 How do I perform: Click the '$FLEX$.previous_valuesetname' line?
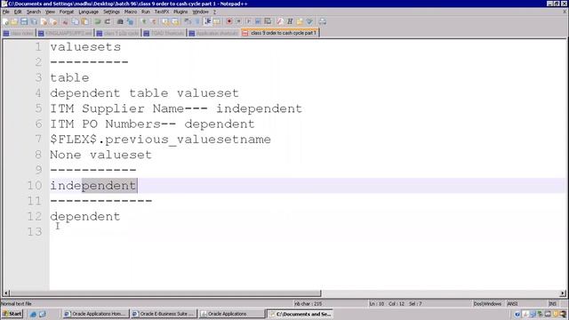[160, 140]
